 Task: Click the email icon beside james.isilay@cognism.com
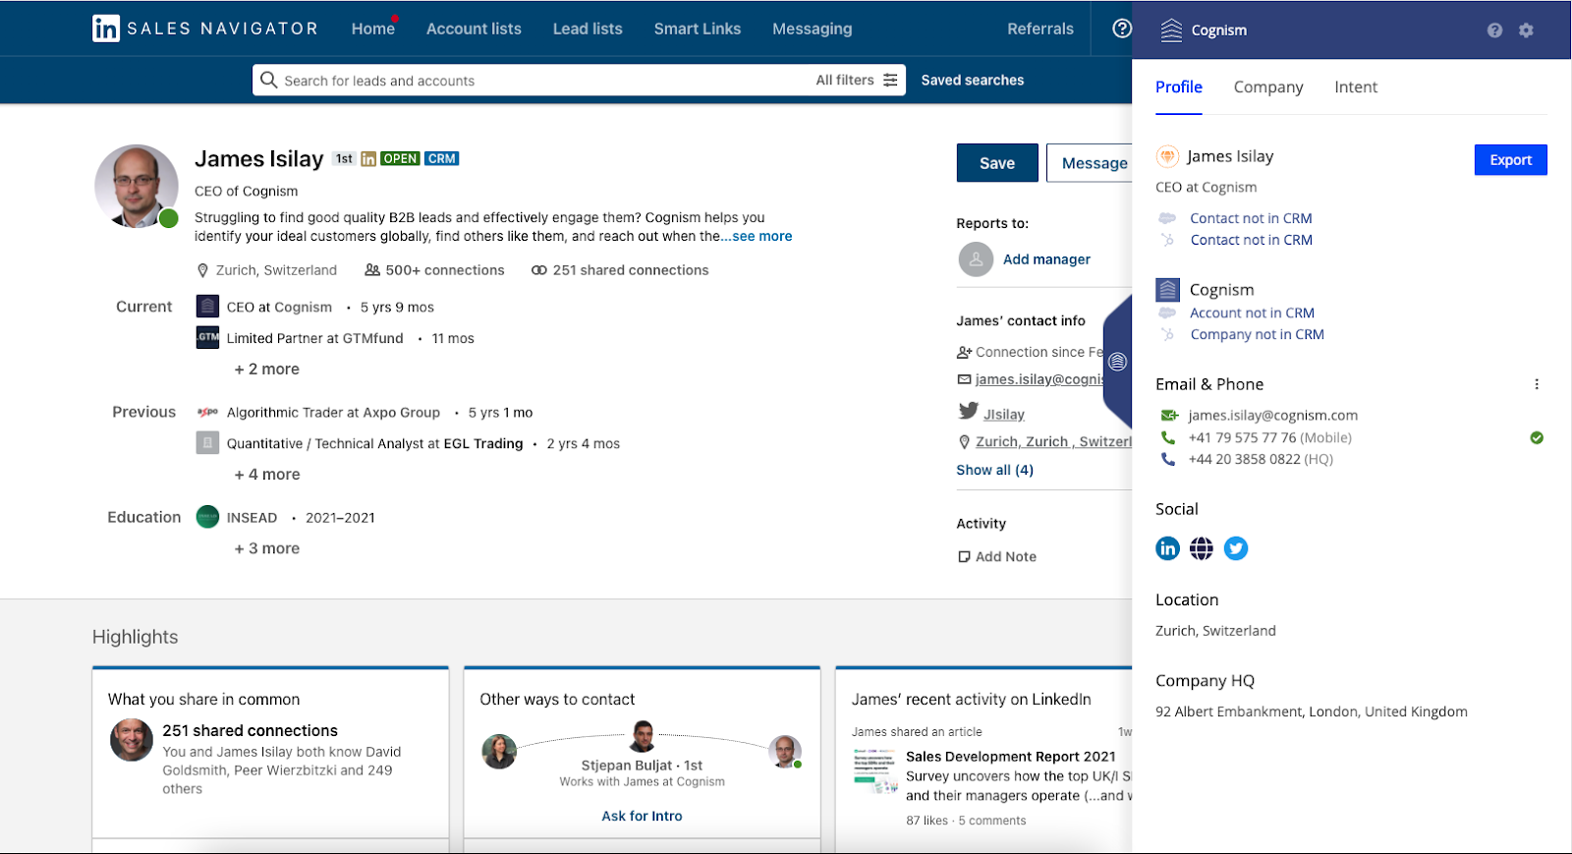(1169, 416)
